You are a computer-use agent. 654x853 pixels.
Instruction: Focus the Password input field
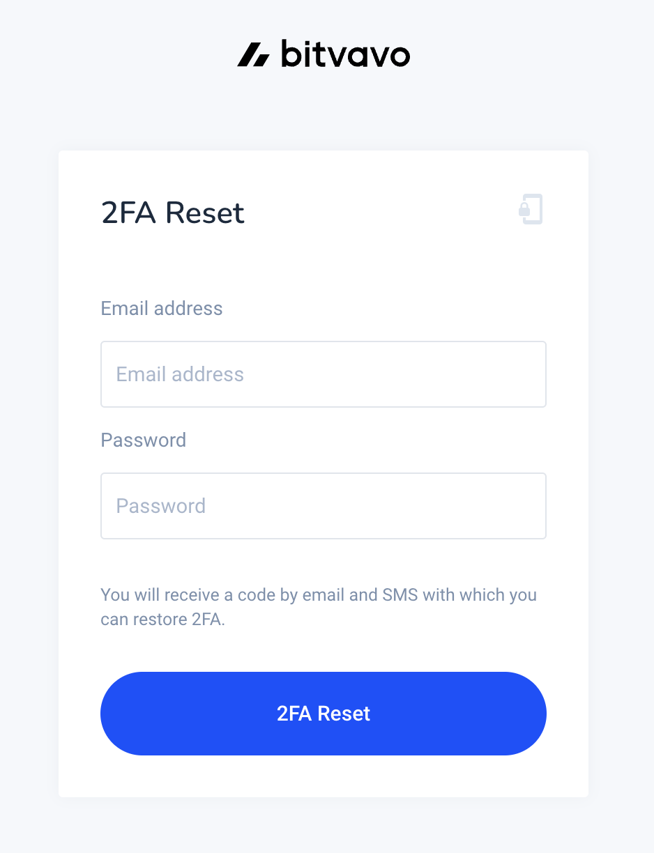[x=324, y=506]
